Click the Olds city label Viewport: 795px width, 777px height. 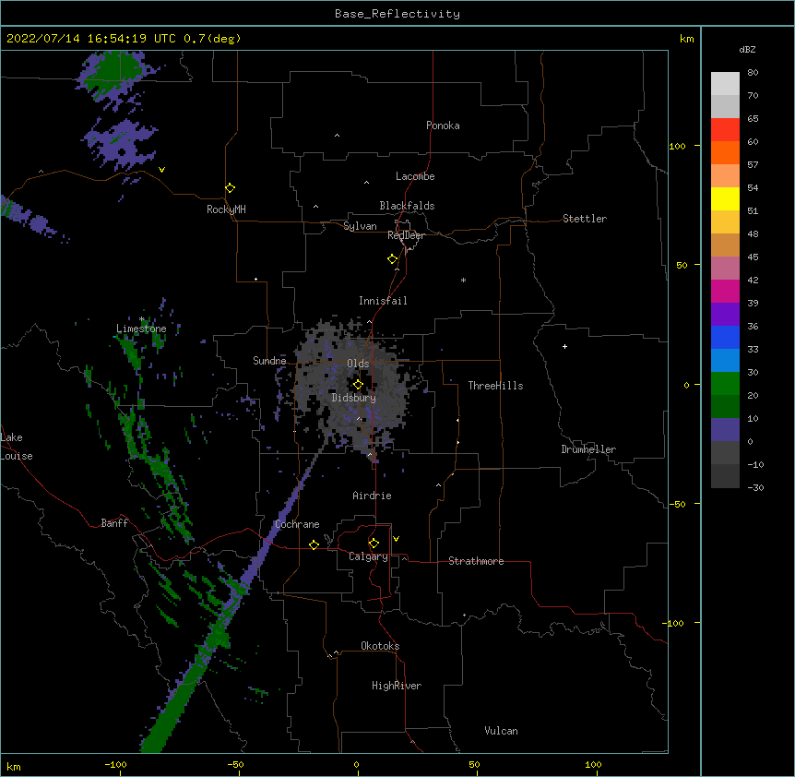(358, 364)
